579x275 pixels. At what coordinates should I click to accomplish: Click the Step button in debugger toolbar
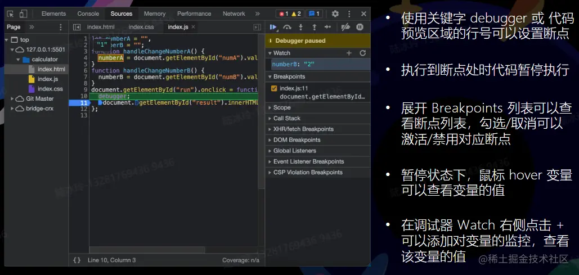(x=327, y=27)
